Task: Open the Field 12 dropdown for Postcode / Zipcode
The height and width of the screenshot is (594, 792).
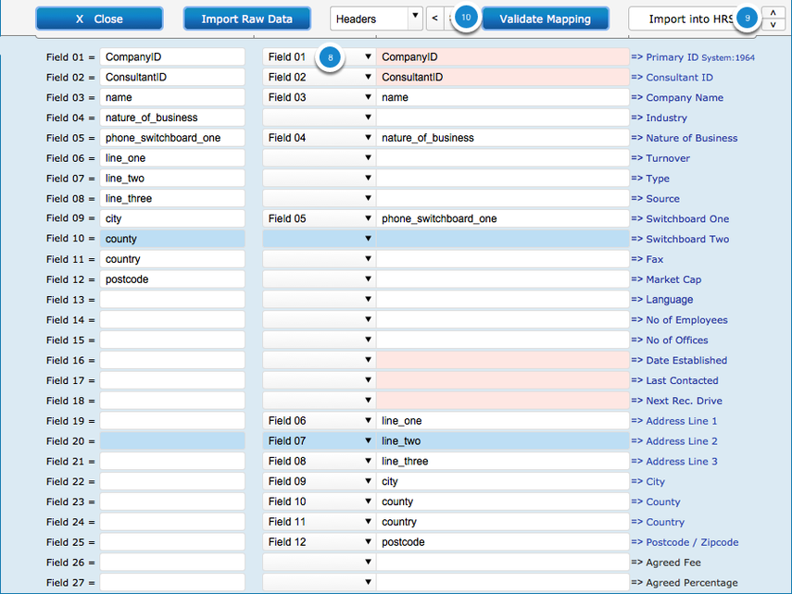Action: [x=320, y=542]
